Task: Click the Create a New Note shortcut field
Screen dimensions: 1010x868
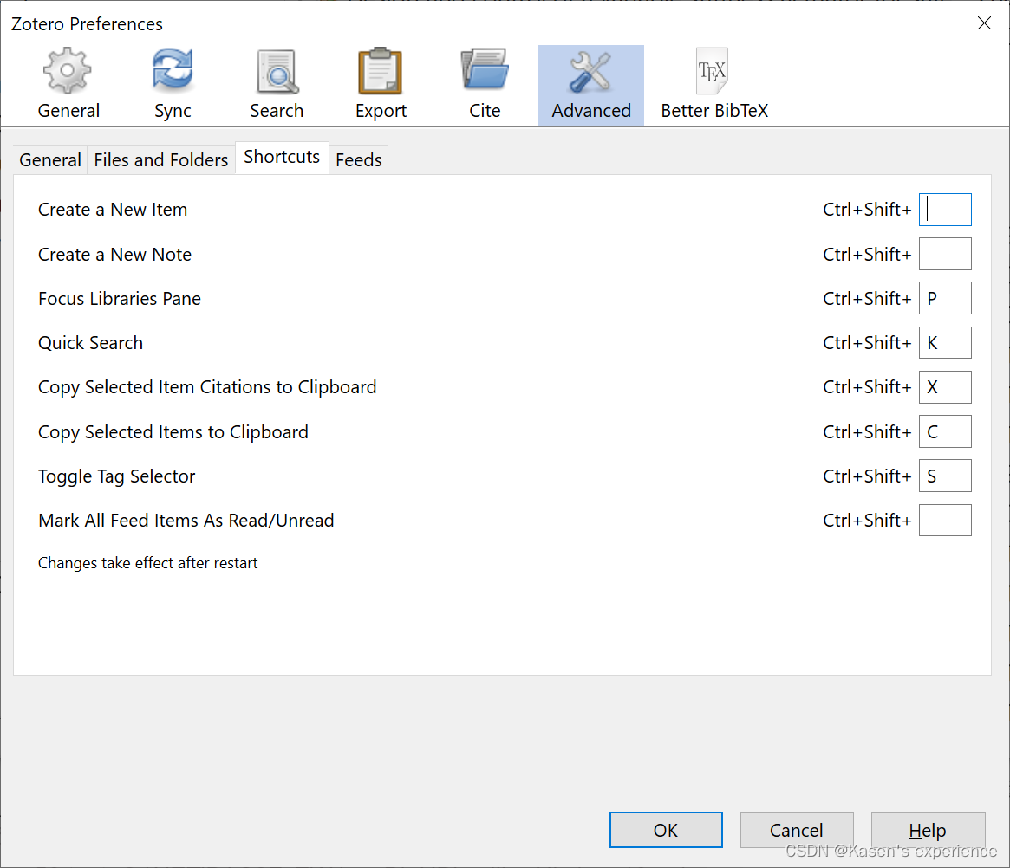Action: [x=945, y=254]
